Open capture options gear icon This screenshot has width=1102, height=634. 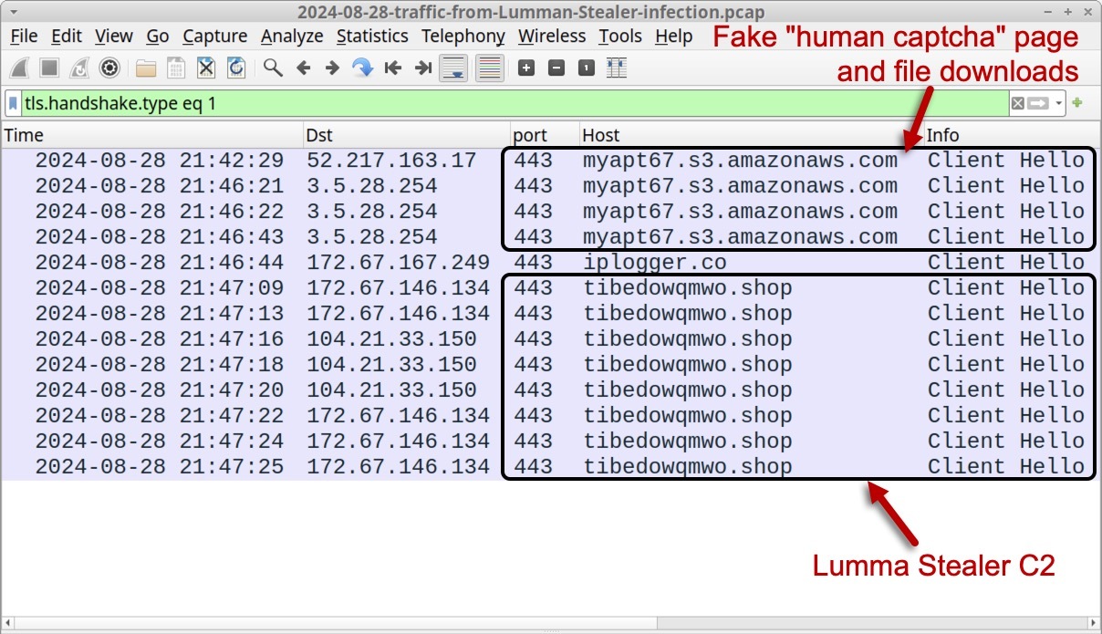(109, 68)
